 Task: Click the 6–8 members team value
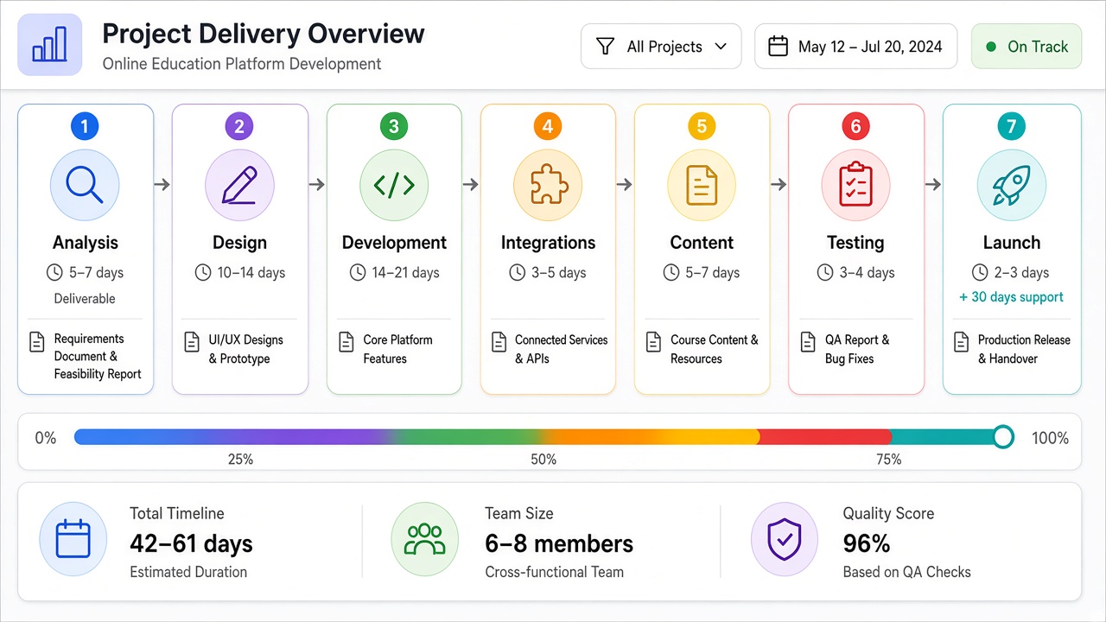click(x=559, y=544)
